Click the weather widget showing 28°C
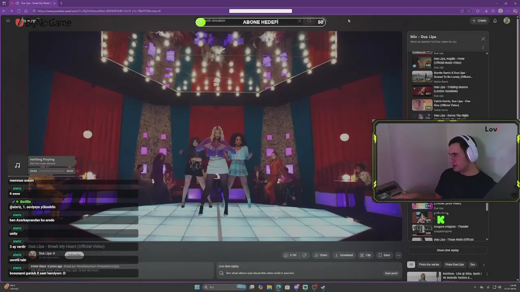The image size is (520, 292). point(11,287)
